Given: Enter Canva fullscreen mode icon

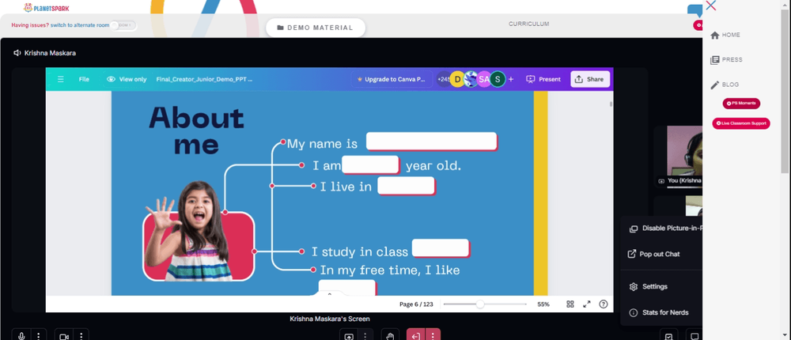Looking at the screenshot, I should point(587,304).
